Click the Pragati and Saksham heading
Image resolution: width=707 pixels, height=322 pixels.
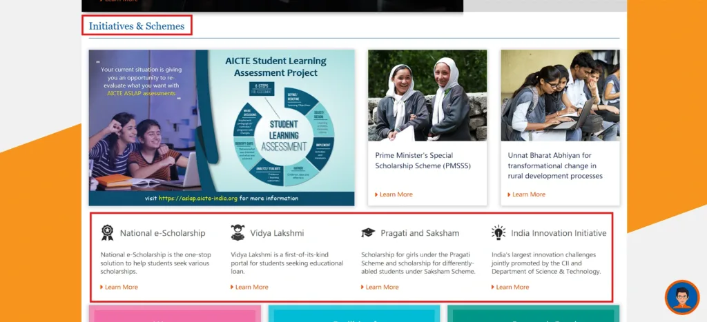pos(420,233)
